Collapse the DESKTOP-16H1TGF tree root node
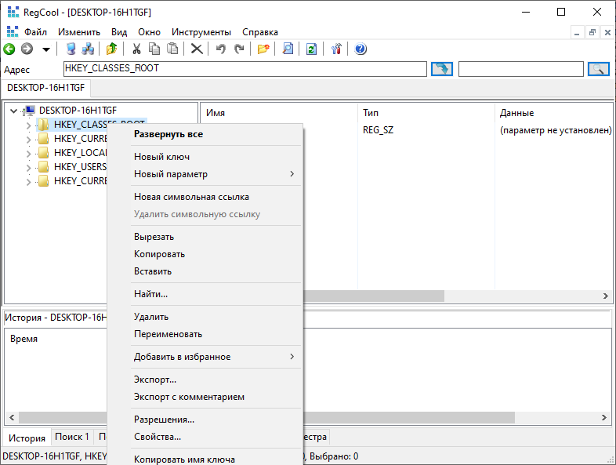 14,111
